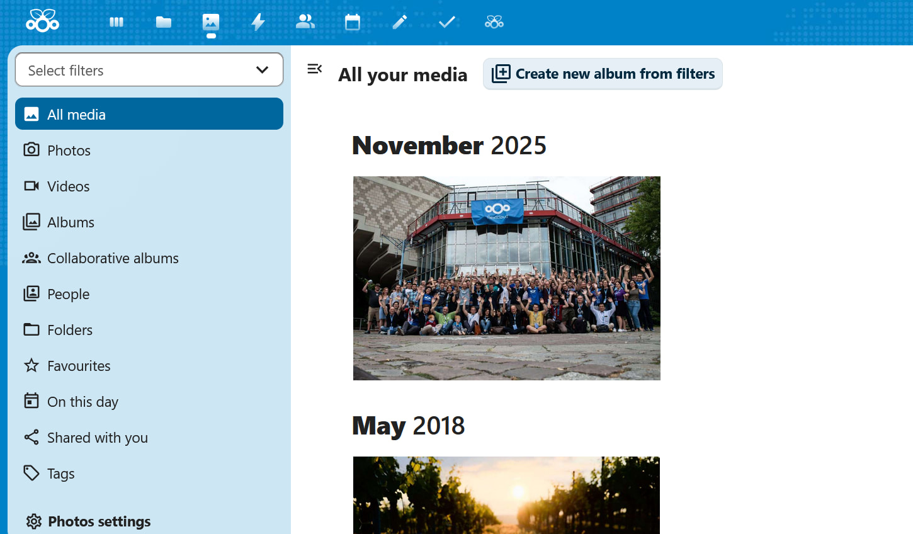Collapse the navigation sidebar toggle
Screen dimensions: 913x534
point(315,69)
